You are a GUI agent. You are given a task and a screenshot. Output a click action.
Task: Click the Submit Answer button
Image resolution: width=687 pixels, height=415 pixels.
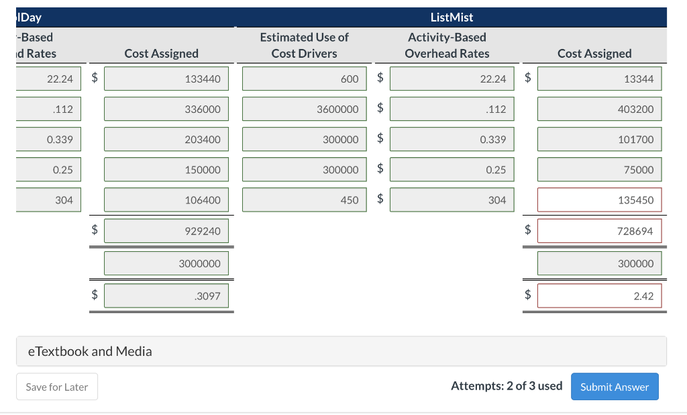[x=615, y=387]
